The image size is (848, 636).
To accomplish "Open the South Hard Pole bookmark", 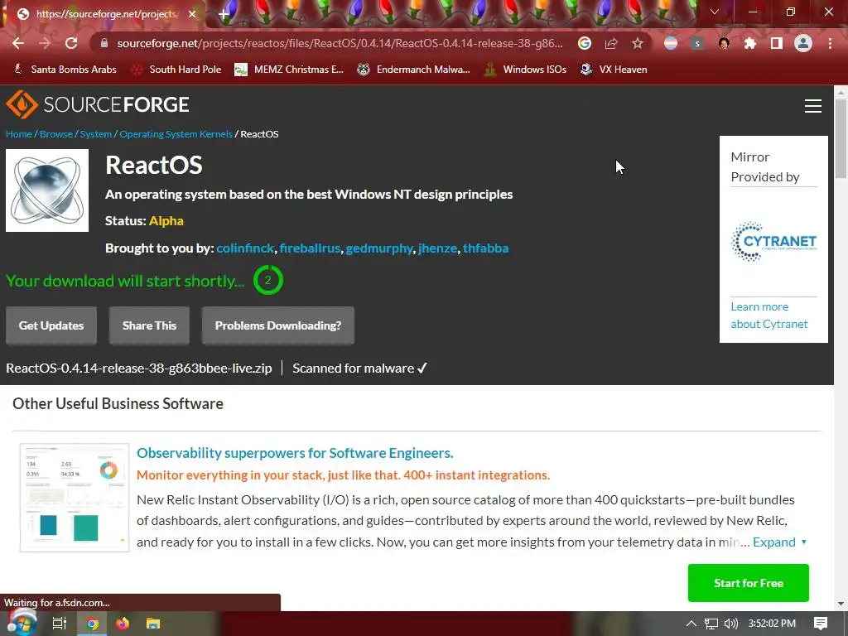I will (177, 70).
